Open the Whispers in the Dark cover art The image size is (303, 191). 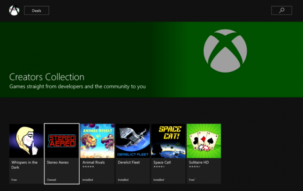coord(27,141)
